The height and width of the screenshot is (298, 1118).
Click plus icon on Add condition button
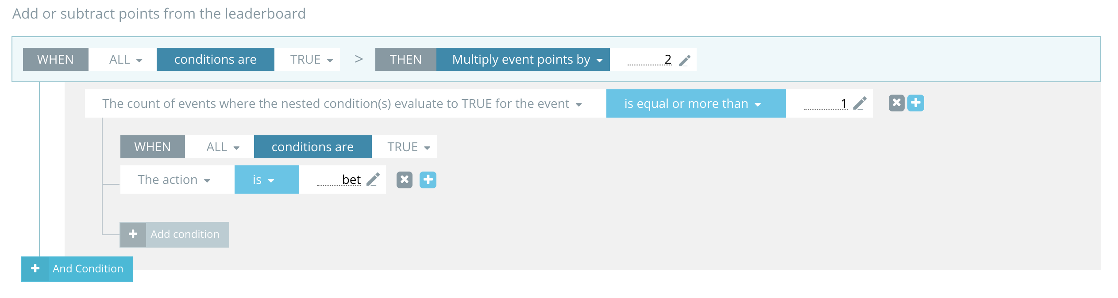pyautogui.click(x=133, y=234)
